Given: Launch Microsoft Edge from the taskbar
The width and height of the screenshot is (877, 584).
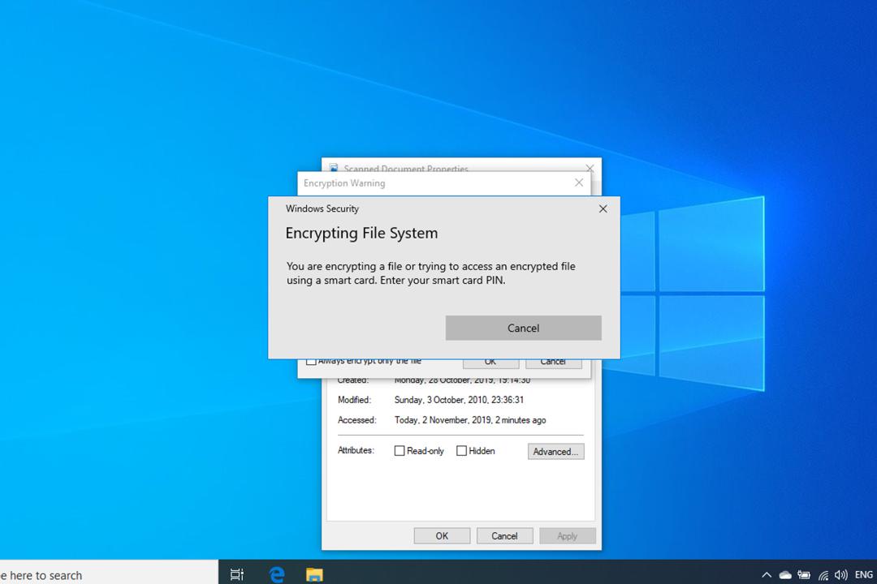Looking at the screenshot, I should (277, 574).
